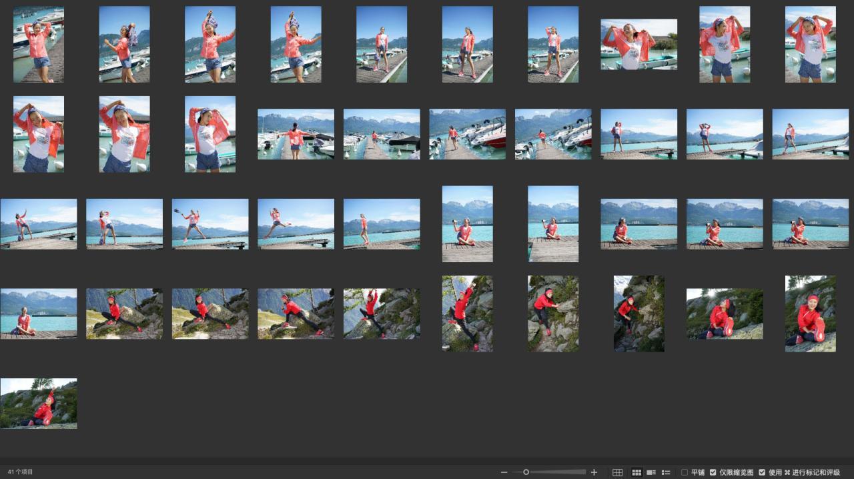The image size is (854, 479).
Task: Open the only landscape photo in the top row
Action: point(638,45)
